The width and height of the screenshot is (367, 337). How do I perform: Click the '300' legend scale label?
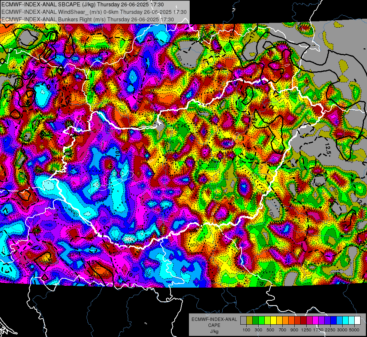[258, 330]
